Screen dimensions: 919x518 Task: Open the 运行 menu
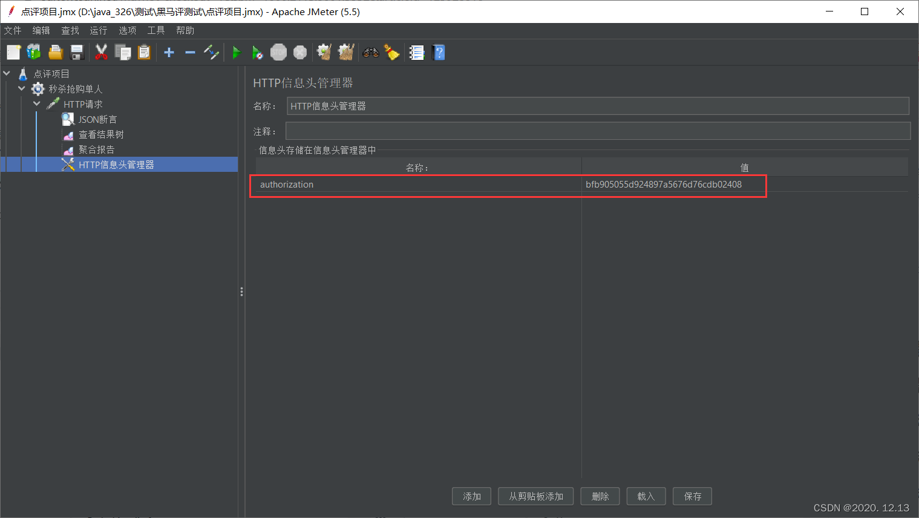(98, 30)
